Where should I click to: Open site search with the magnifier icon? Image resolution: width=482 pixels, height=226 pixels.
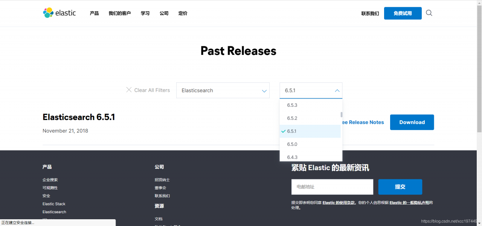429,13
